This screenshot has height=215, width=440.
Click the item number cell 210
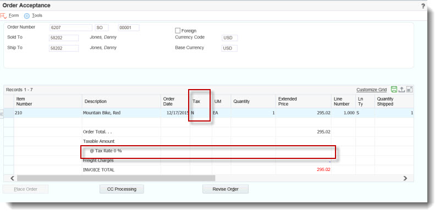[x=48, y=113]
